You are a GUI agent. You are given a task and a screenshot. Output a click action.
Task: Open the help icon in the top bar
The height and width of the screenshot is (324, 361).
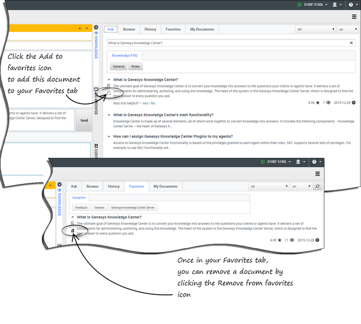[x=351, y=5]
